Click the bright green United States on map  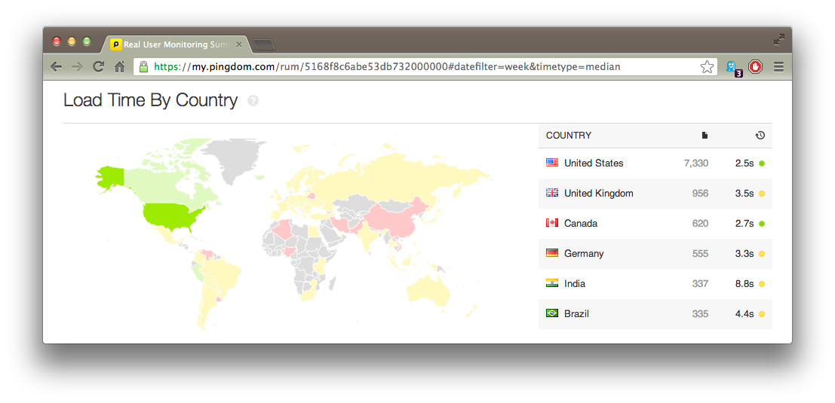170,217
